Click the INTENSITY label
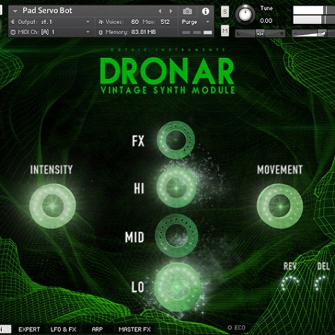 (52, 170)
